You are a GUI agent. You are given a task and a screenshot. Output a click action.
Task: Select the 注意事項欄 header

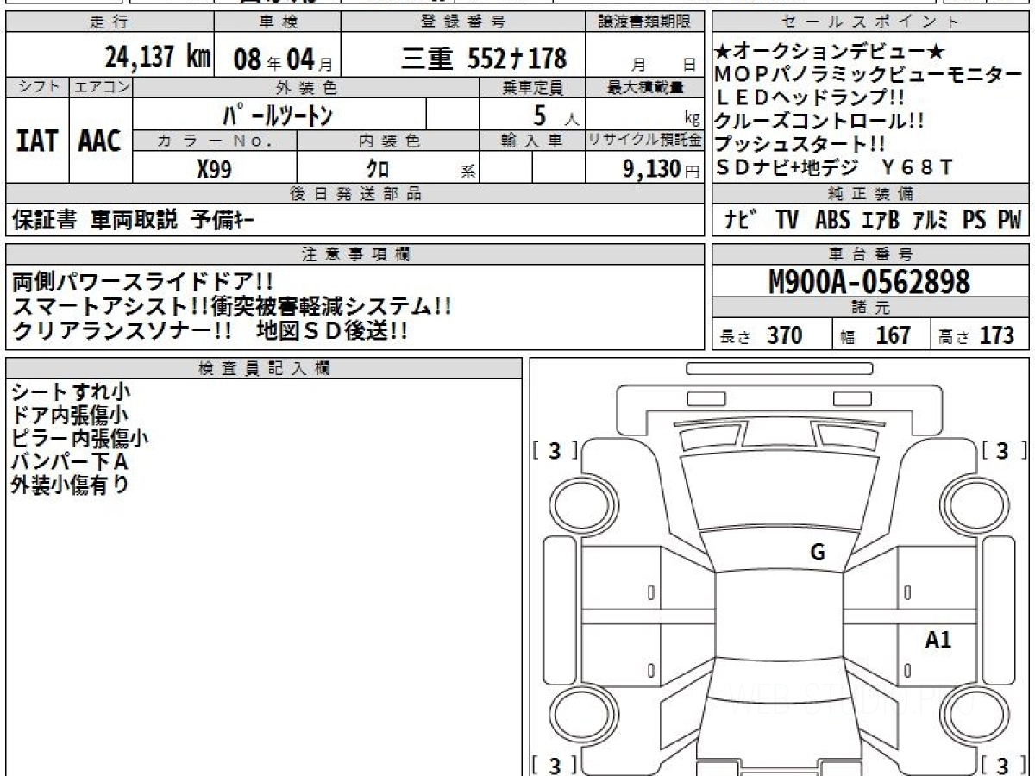(x=354, y=253)
